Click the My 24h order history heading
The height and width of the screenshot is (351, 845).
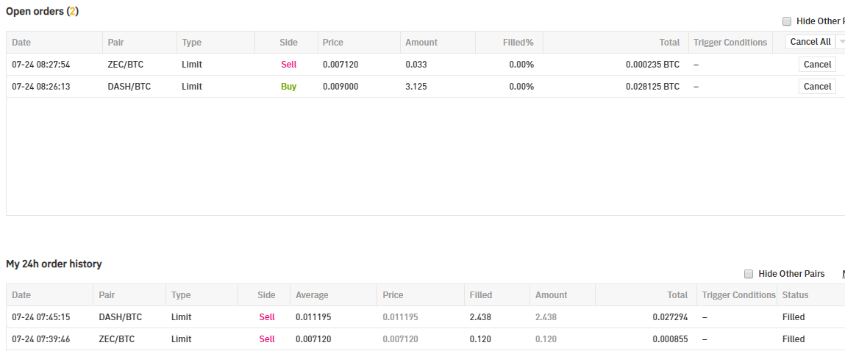[54, 264]
